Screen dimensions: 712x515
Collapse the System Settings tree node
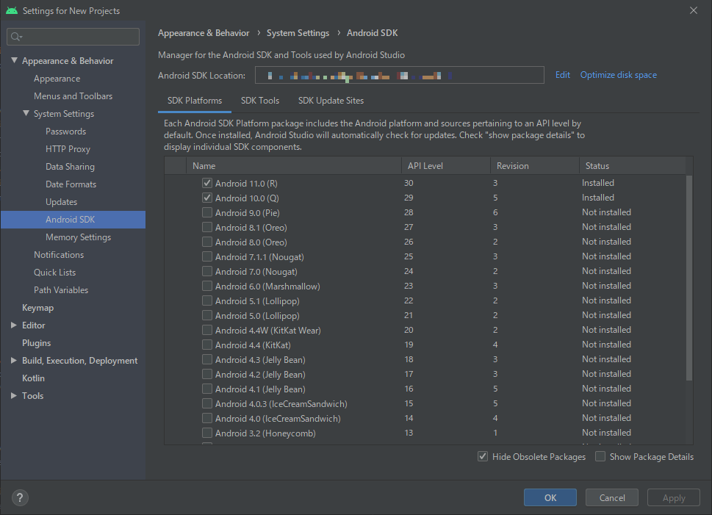26,113
